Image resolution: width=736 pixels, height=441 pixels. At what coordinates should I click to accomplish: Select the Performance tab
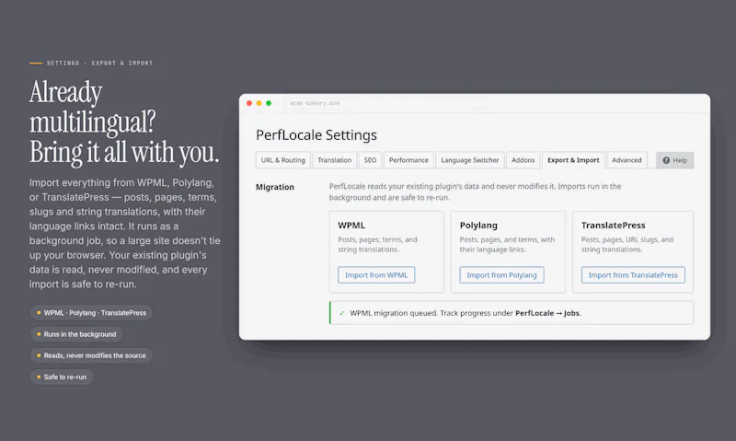(408, 160)
